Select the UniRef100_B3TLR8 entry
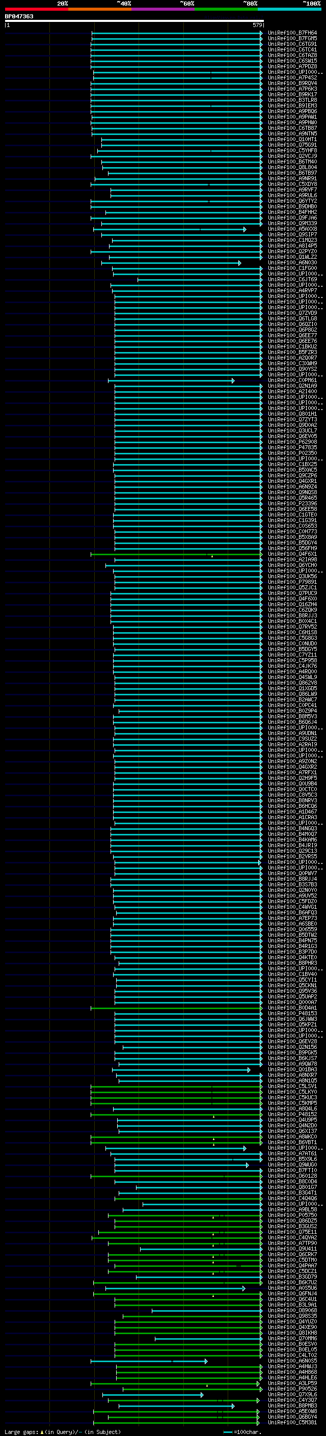This screenshot has height=1436, width=326. point(292,100)
